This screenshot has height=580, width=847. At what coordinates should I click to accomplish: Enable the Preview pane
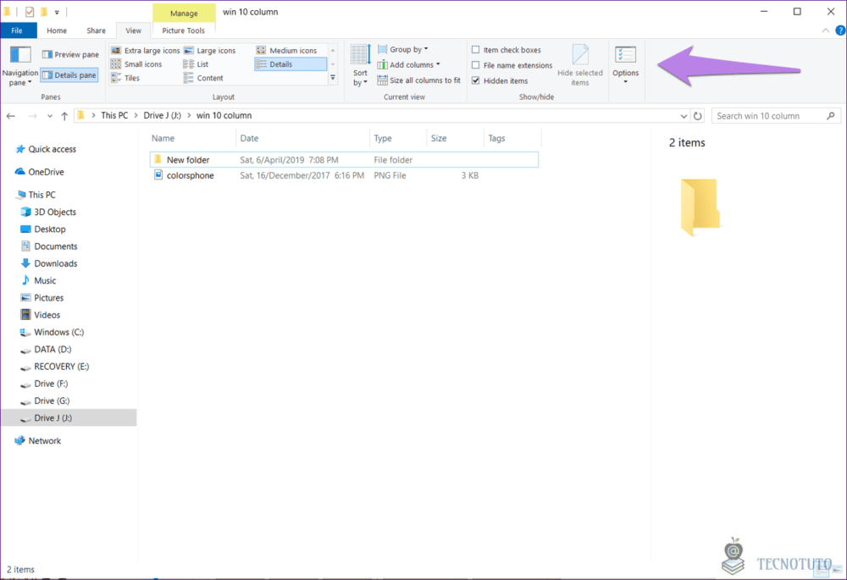point(70,54)
